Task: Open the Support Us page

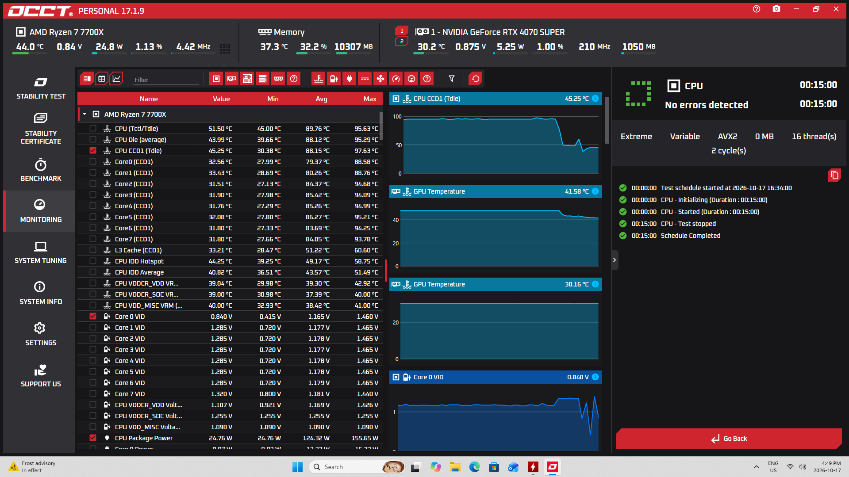Action: click(x=41, y=376)
